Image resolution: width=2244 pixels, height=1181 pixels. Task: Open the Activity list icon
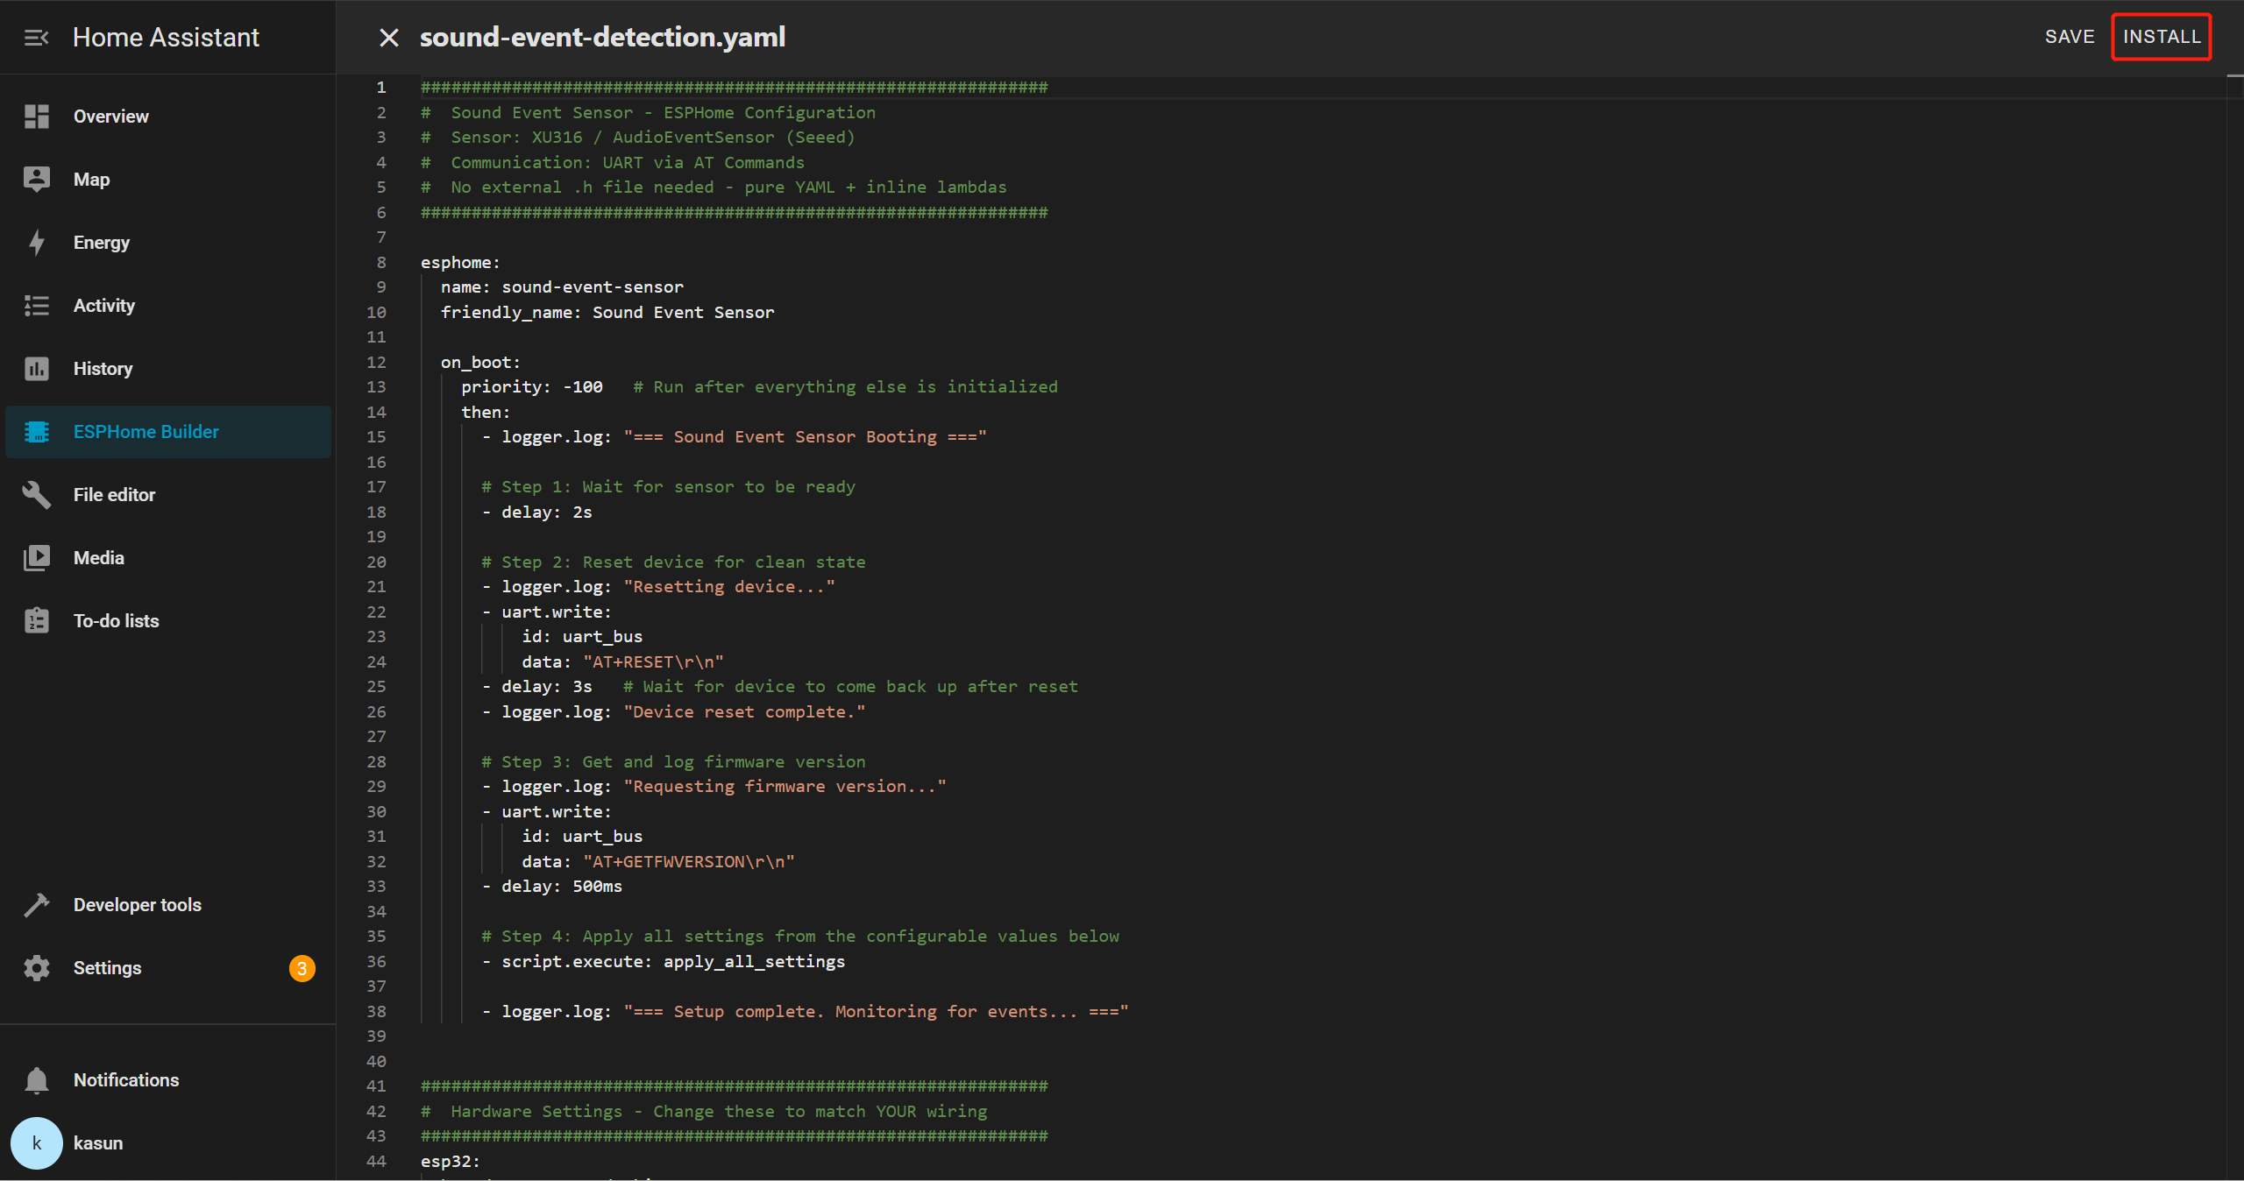[36, 306]
